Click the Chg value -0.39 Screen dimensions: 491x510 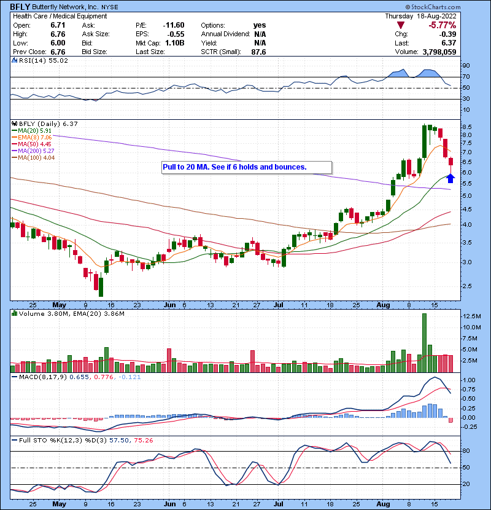448,34
